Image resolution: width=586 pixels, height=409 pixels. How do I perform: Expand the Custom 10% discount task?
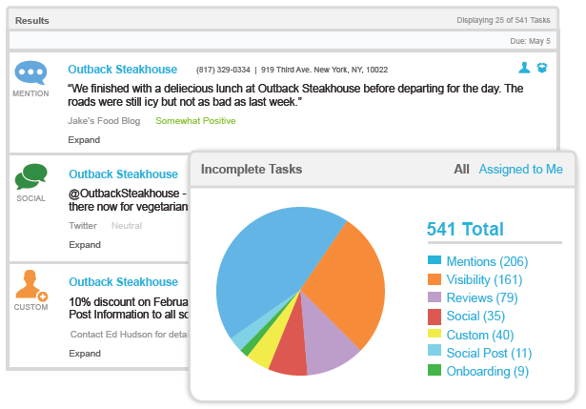coord(85,354)
